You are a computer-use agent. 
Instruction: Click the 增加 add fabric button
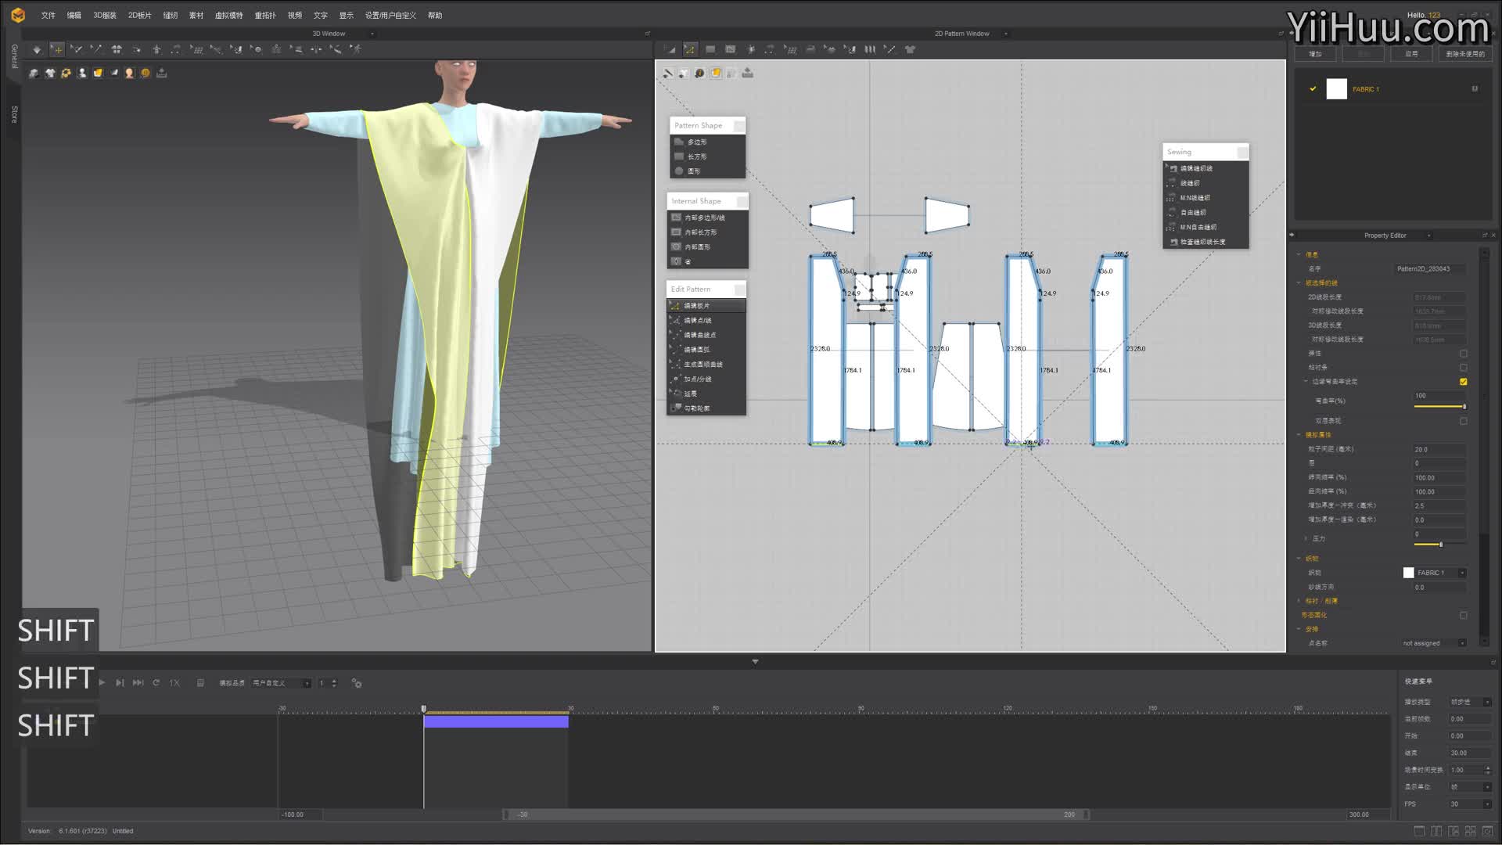pyautogui.click(x=1315, y=54)
